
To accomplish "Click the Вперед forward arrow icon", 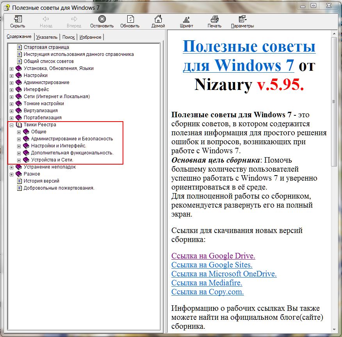I will [x=74, y=19].
